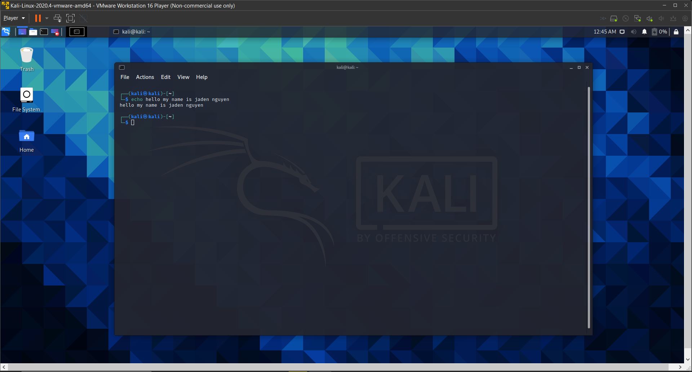Viewport: 692px width, 372px height.
Task: Click the output 'hello my name is jaden nguyen'
Action: pos(161,105)
